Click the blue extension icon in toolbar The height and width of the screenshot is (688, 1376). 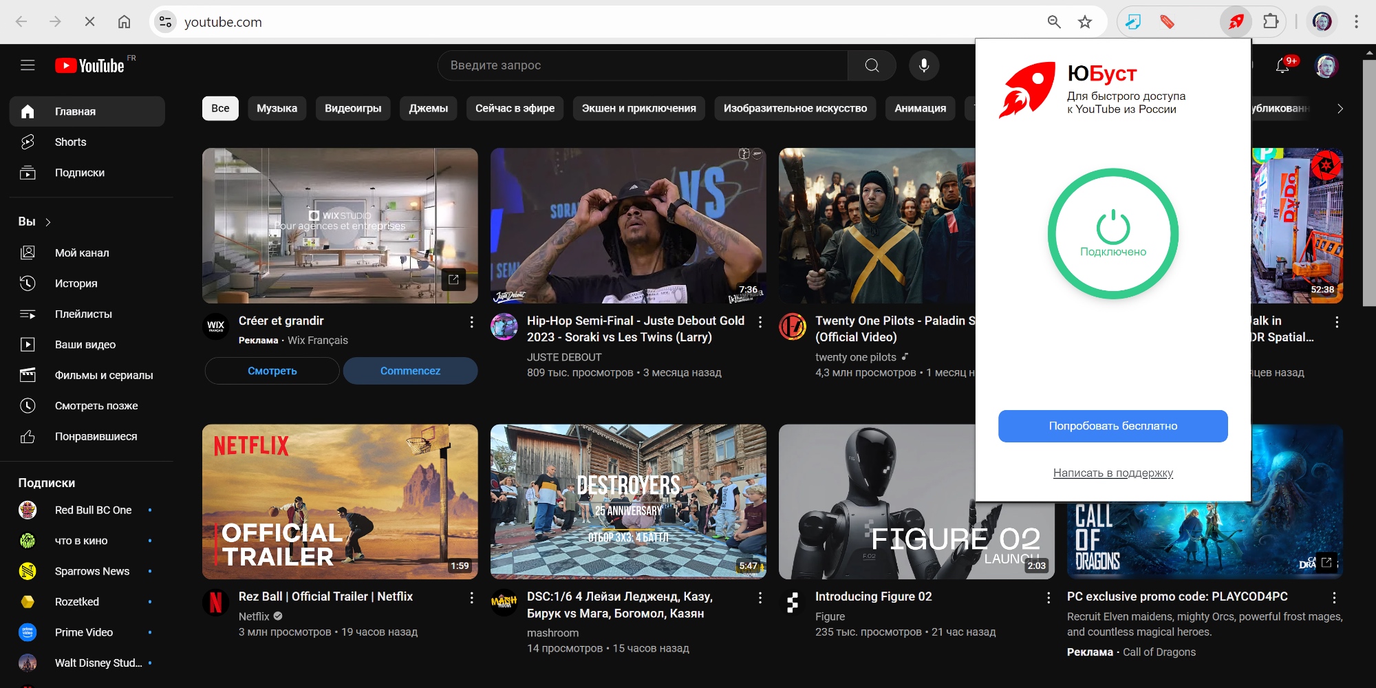(1133, 22)
